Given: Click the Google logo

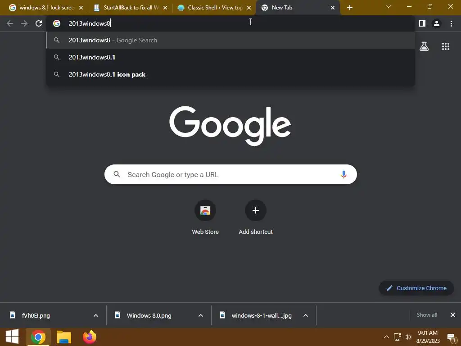Looking at the screenshot, I should pos(230,126).
